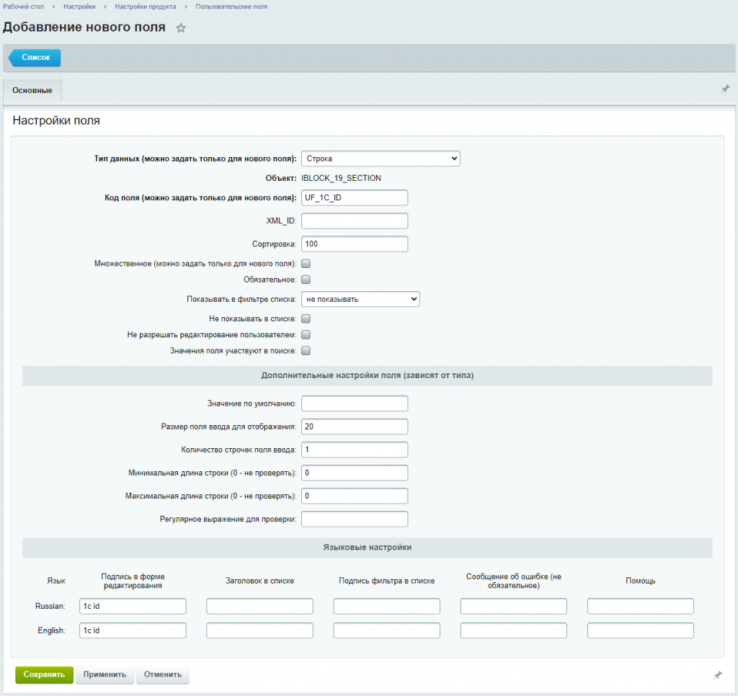Open the Тип данных dropdown
738x696 pixels.
point(381,159)
